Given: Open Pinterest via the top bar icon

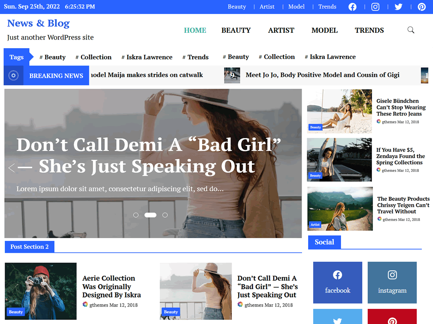Looking at the screenshot, I should coord(421,6).
